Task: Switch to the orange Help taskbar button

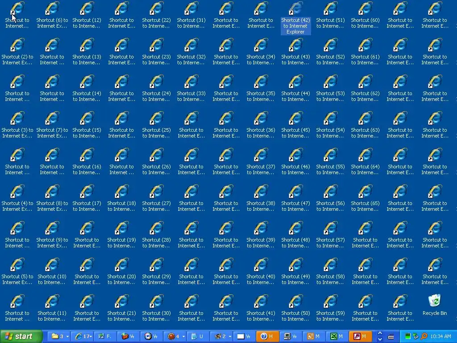Action: tap(267, 336)
